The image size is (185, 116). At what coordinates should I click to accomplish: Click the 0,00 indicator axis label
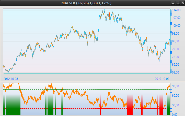[x=175, y=114]
